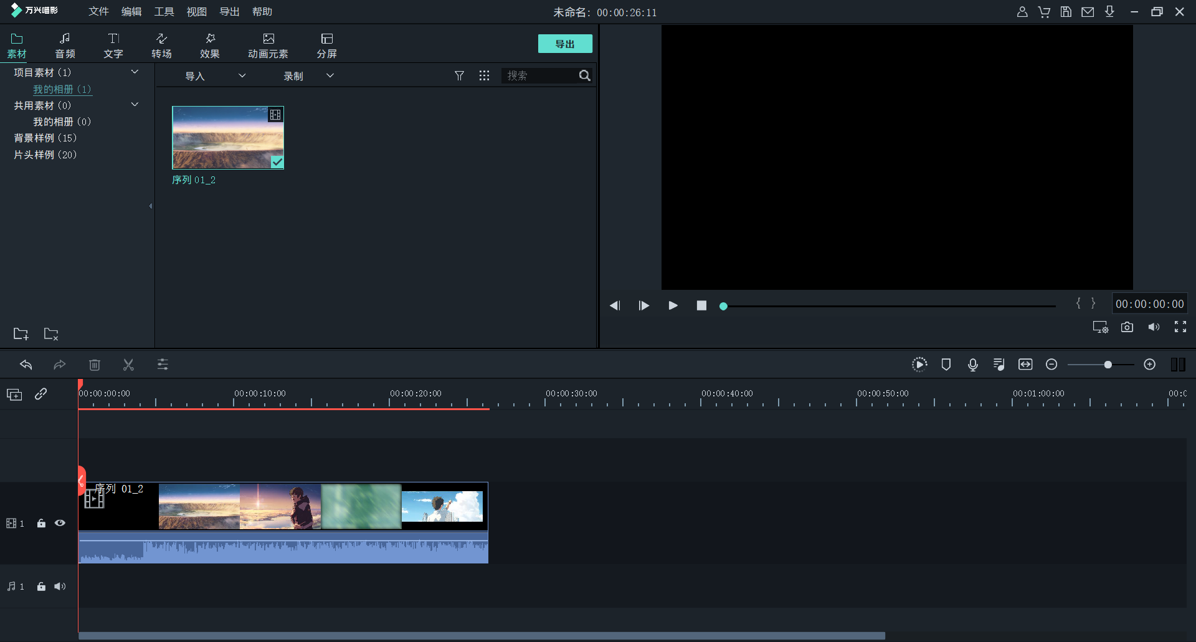Click the add marker shield icon
The image size is (1196, 642).
(x=946, y=365)
